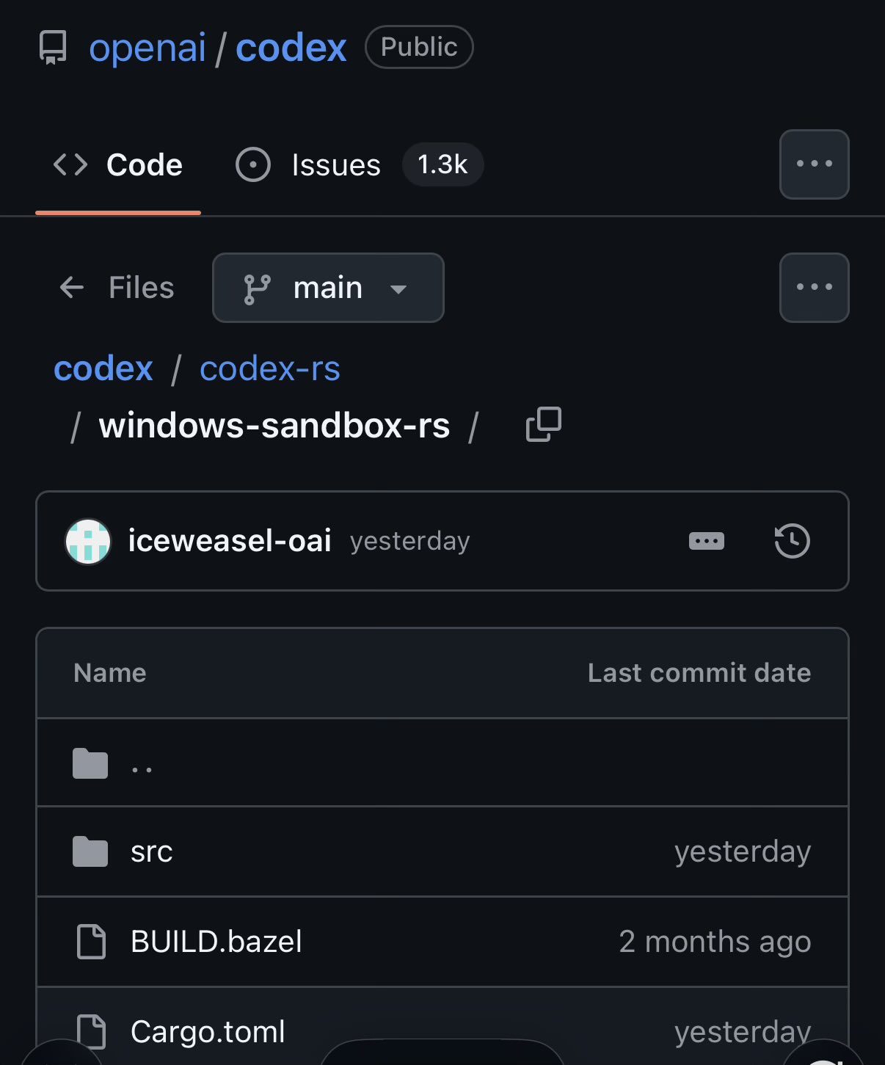Open the iceweasel-oai avatar
The width and height of the screenshot is (885, 1065).
(x=88, y=542)
